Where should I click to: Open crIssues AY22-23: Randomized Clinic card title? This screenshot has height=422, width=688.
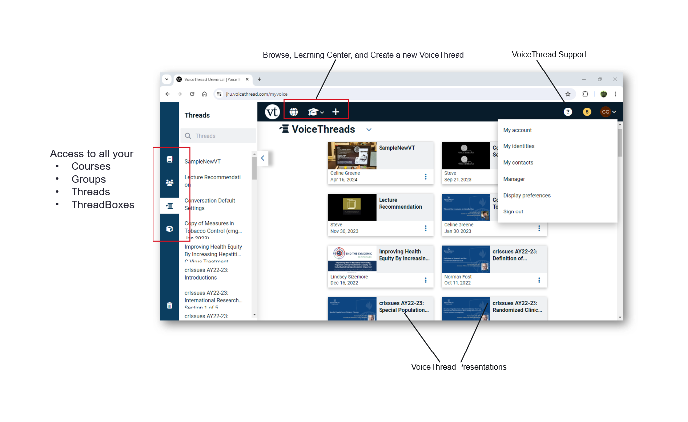518,306
